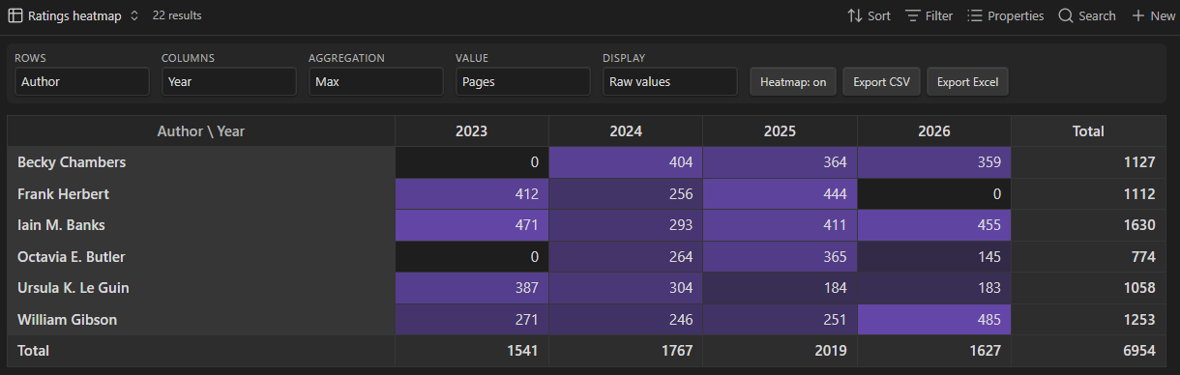Click the cell showing 271
The height and width of the screenshot is (375, 1180).
(x=472, y=320)
